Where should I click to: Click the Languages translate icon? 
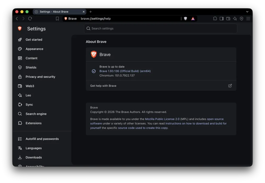[20, 148]
